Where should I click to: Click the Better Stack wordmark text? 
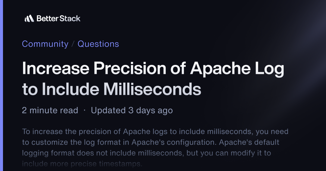[58, 18]
